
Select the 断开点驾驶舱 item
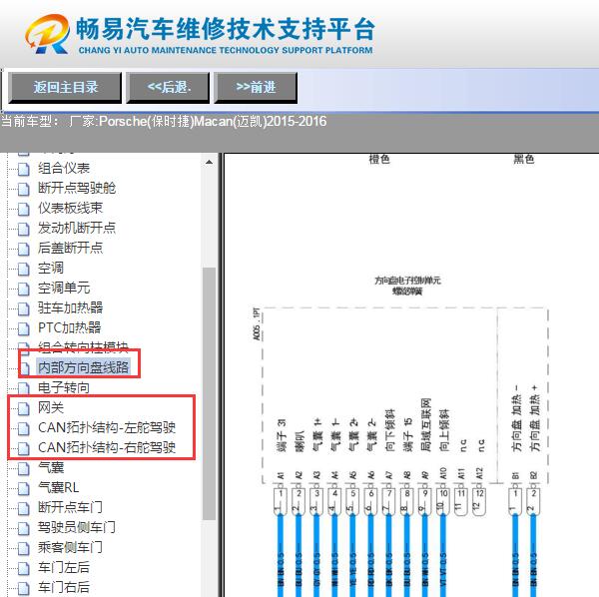click(x=77, y=188)
